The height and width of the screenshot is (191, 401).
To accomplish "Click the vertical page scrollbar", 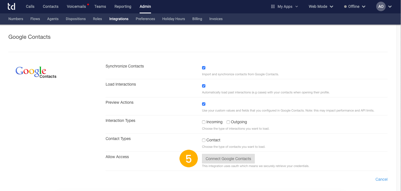I will pos(398,108).
